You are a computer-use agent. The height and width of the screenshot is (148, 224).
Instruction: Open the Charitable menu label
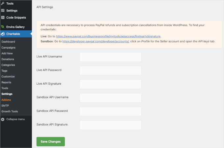click(13, 34)
